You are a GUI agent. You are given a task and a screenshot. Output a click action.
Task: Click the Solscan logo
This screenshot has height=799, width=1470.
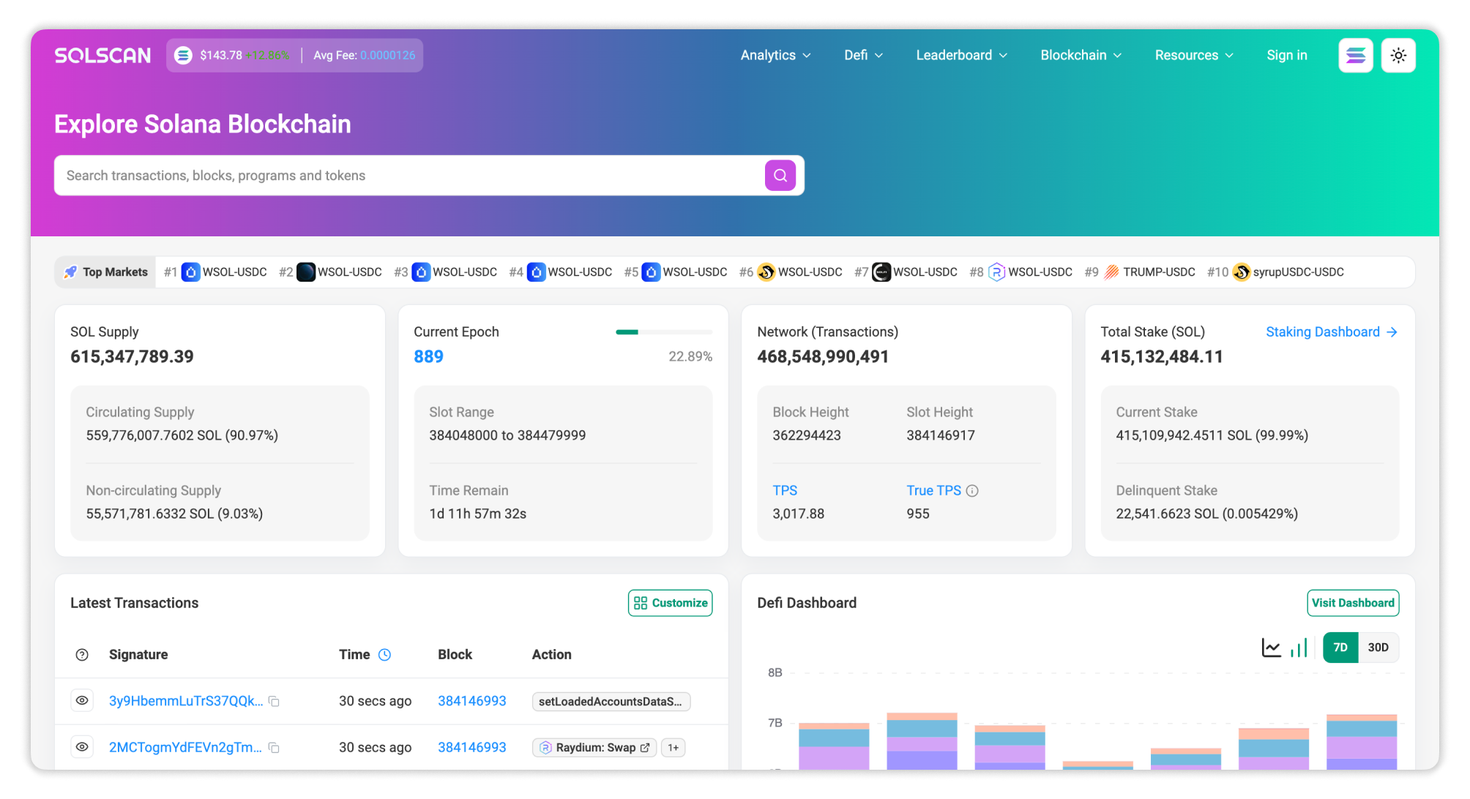click(102, 54)
